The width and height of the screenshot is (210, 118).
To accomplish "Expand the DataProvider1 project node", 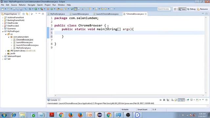I will coord(3,26).
